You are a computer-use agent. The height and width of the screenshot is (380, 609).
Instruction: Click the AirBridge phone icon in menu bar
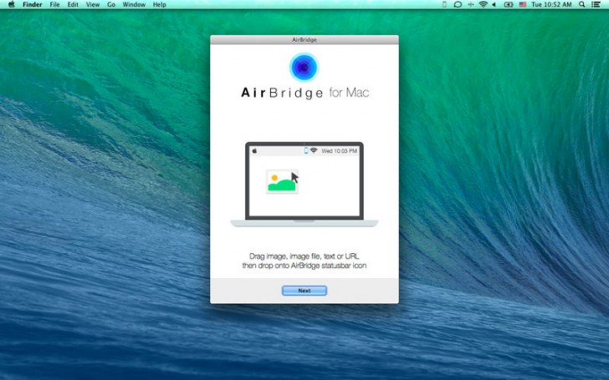pyautogui.click(x=444, y=5)
